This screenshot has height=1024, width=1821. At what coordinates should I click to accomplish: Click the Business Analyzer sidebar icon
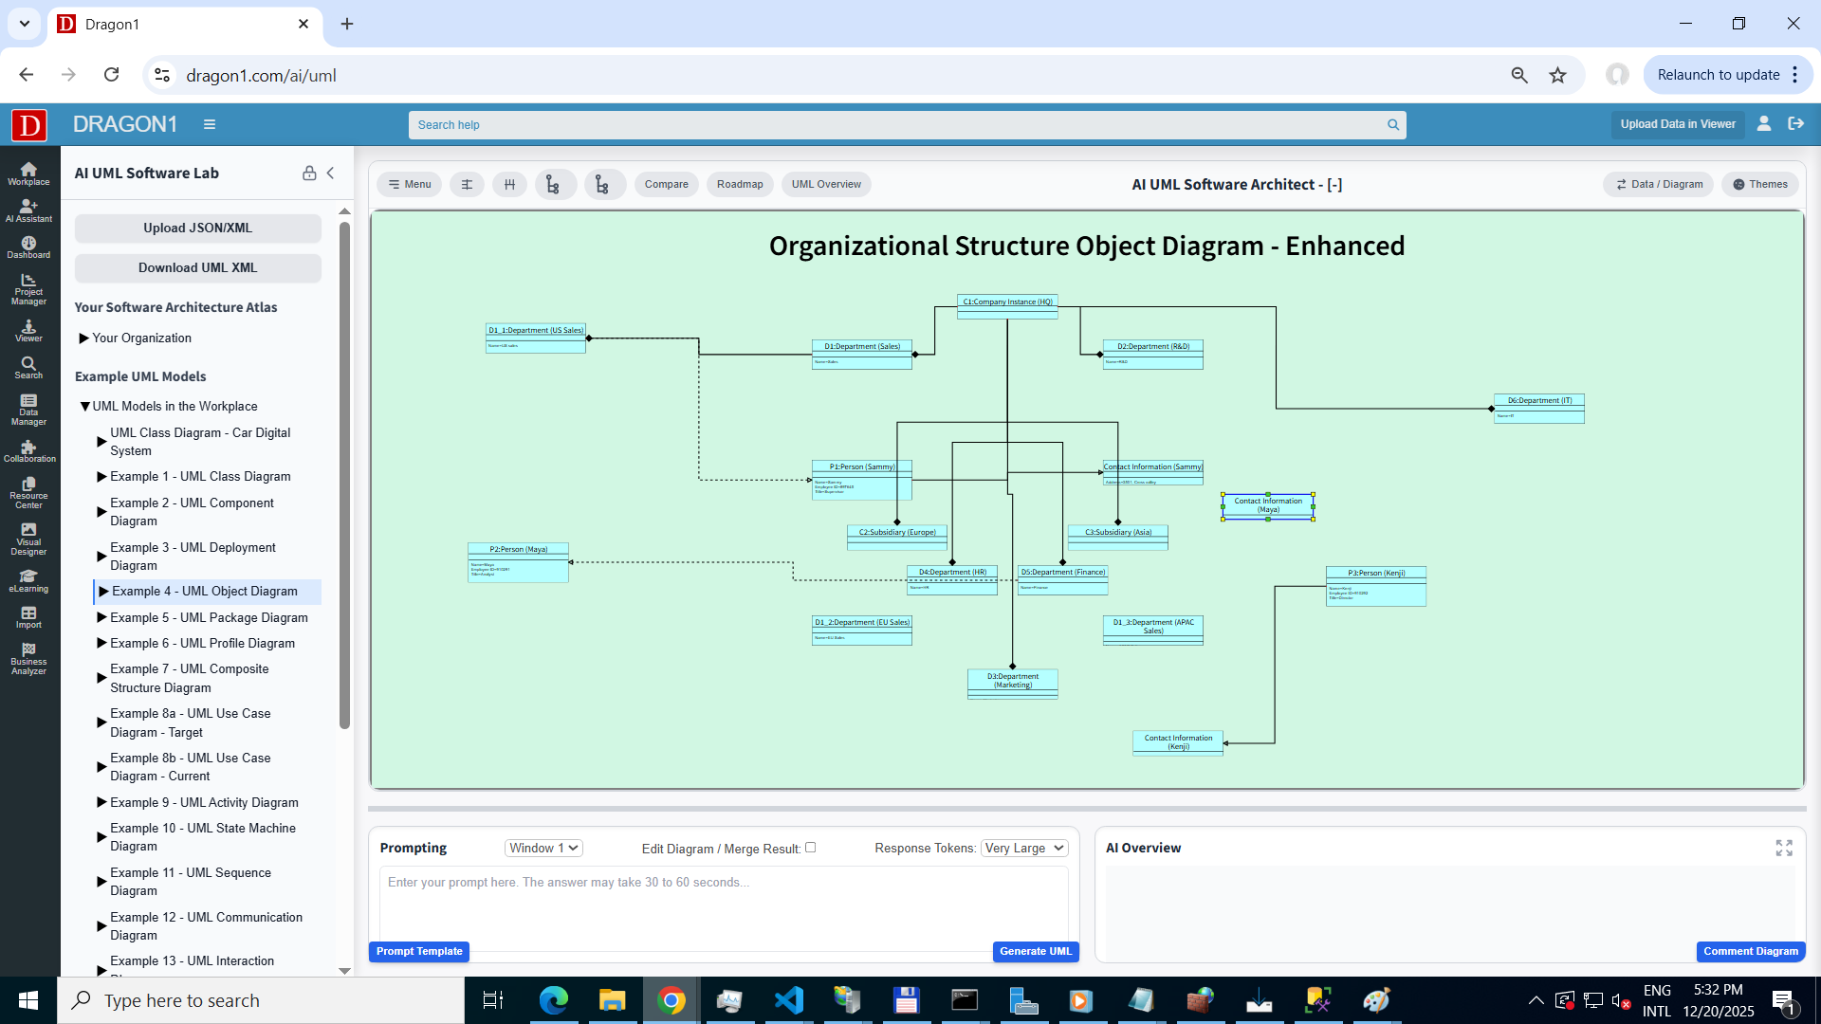pos(28,659)
